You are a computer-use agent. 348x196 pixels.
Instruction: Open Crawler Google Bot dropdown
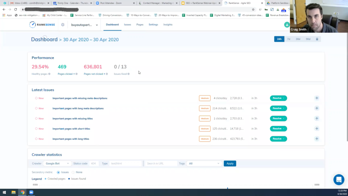pos(57,163)
